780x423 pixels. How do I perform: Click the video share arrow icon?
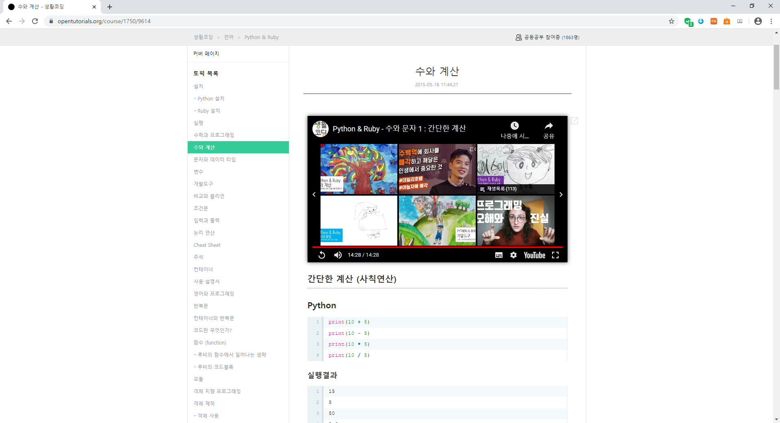(x=549, y=126)
